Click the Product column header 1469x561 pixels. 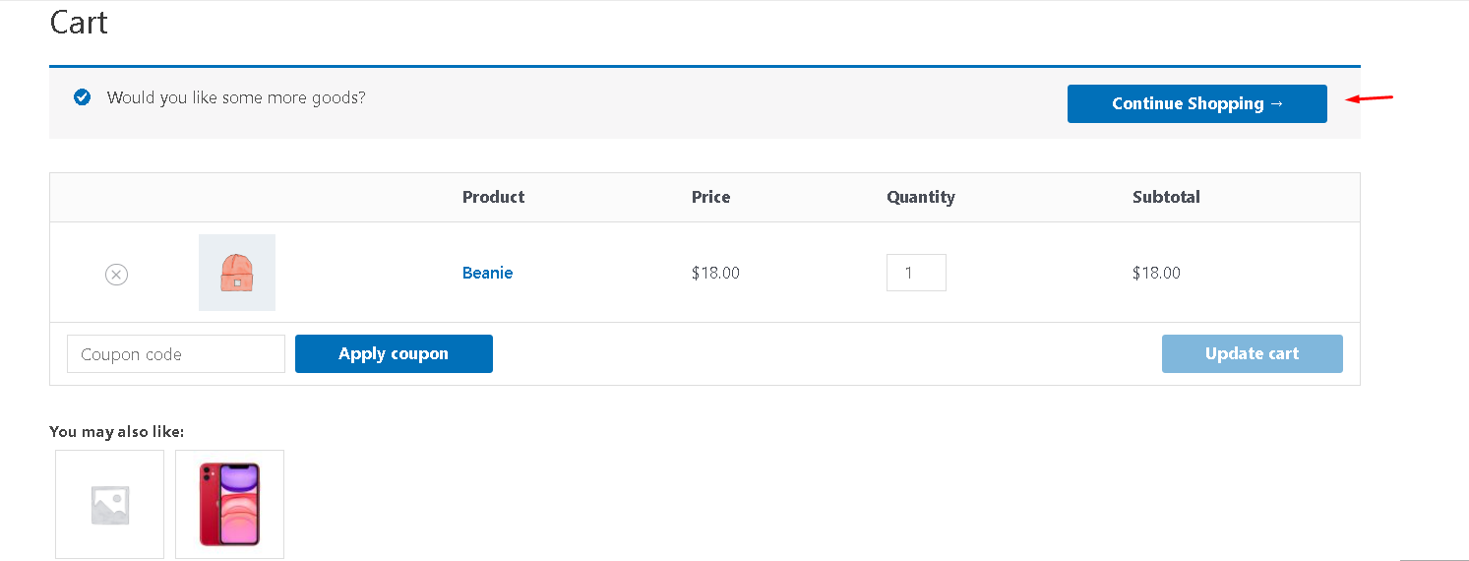pyautogui.click(x=493, y=197)
